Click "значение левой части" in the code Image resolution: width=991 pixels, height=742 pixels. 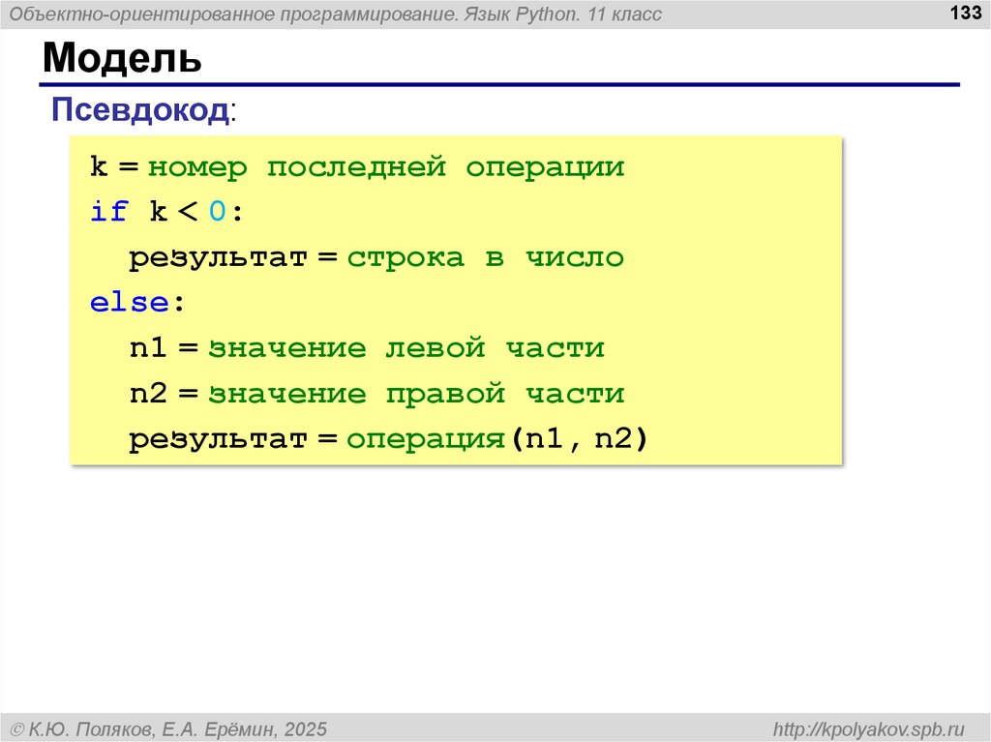click(x=406, y=348)
